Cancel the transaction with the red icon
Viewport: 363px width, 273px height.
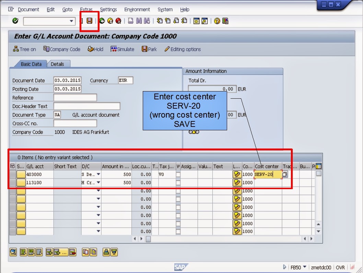(x=118, y=21)
